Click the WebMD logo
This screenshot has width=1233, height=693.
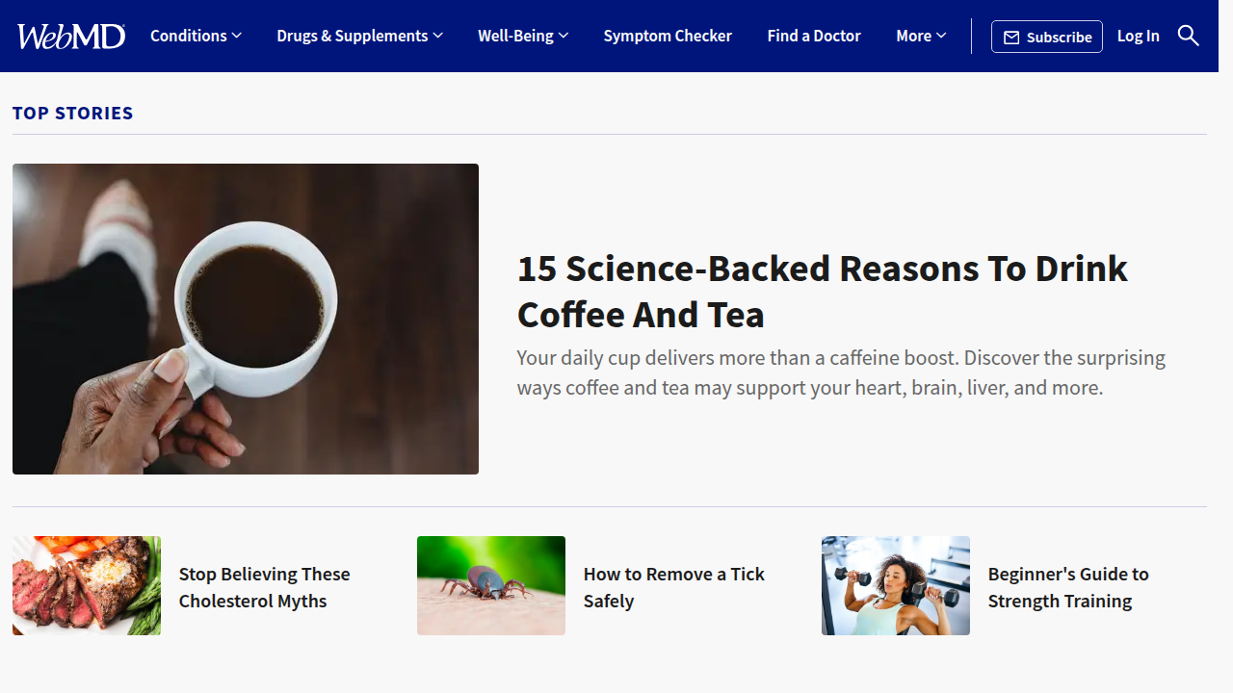(71, 37)
